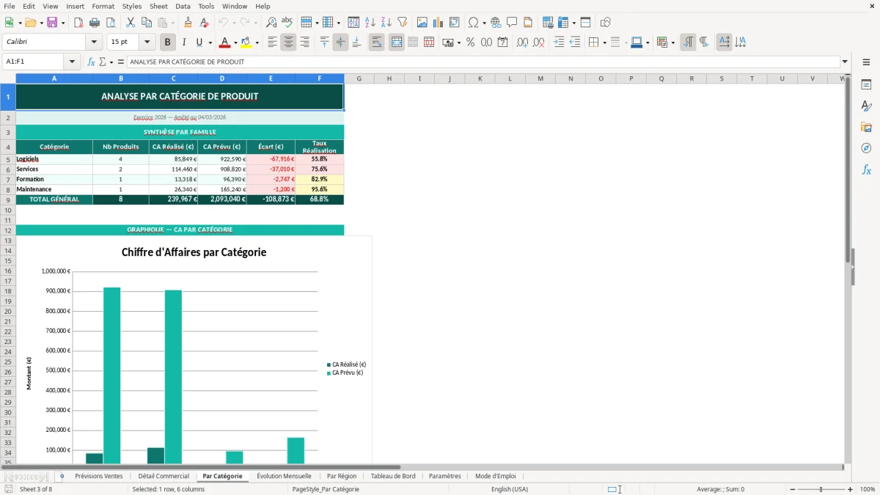Image resolution: width=880 pixels, height=495 pixels.
Task: Insert hyperlink icon
Action: point(496,23)
